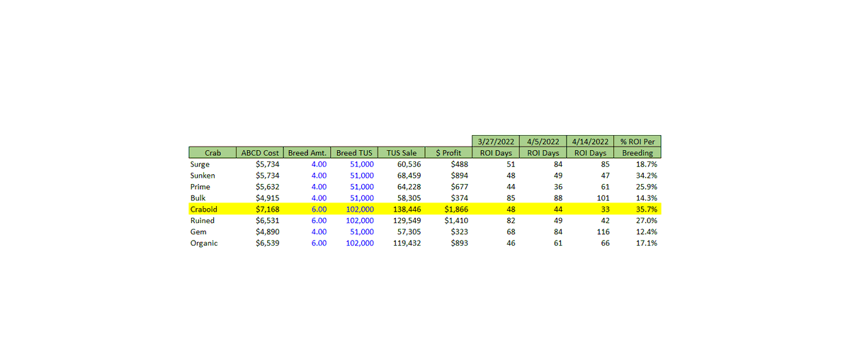Select Ruined's 3/27/2022 ROI days '82'
The image size is (850, 361).
pyautogui.click(x=511, y=221)
